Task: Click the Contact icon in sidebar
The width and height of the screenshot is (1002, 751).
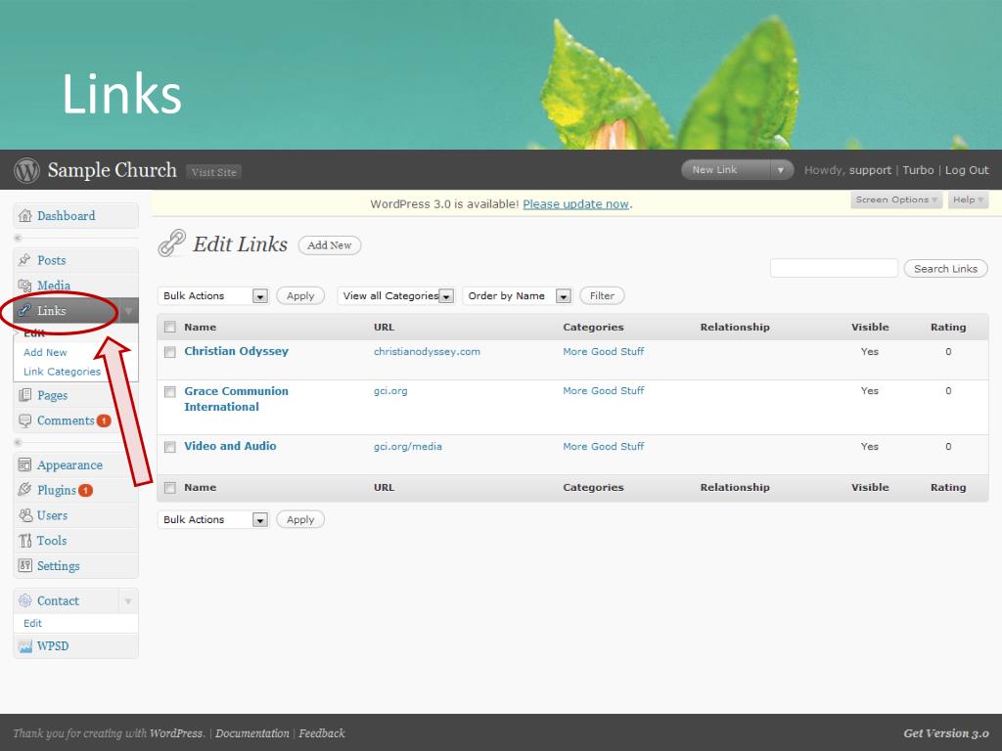Action: coord(24,601)
